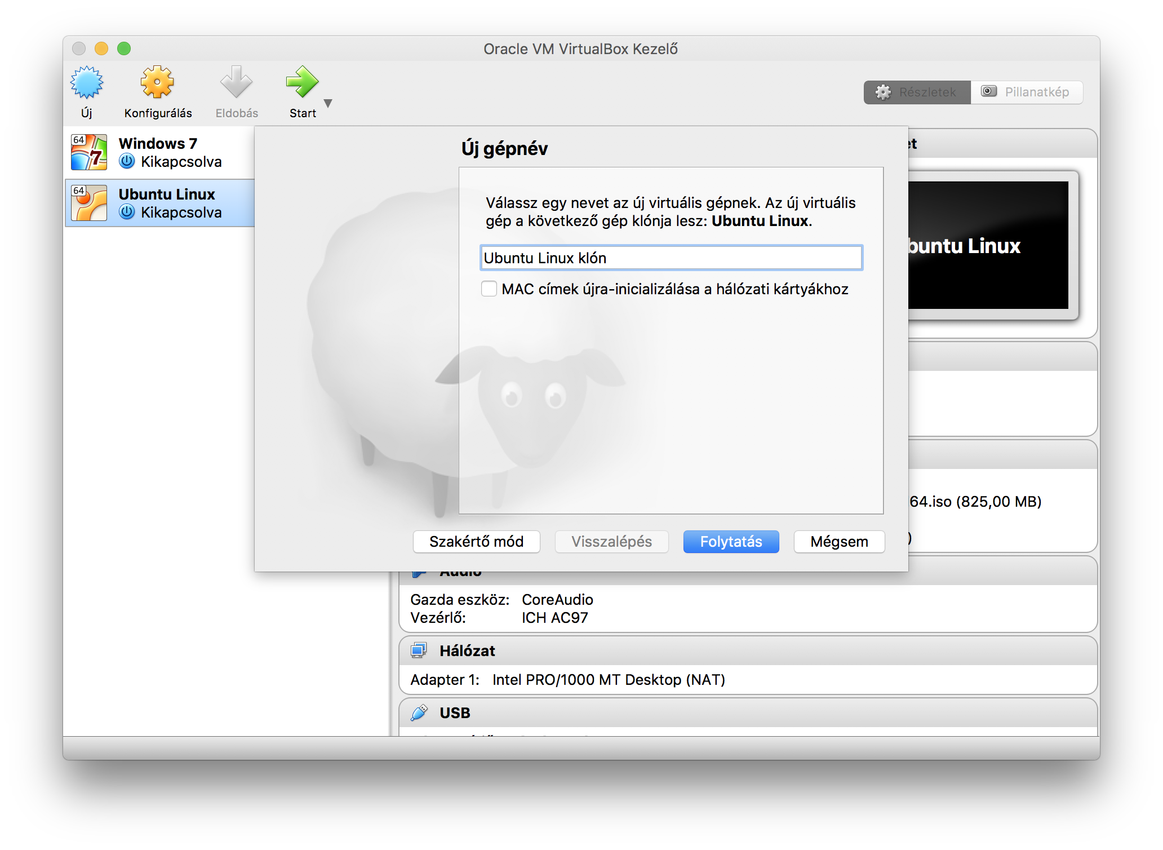Viewport: 1163px width, 850px height.
Task: Click the new machine name text field
Action: [671, 258]
